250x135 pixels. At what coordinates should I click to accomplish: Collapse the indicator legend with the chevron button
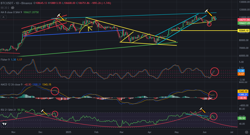pyautogui.click(x=4, y=17)
